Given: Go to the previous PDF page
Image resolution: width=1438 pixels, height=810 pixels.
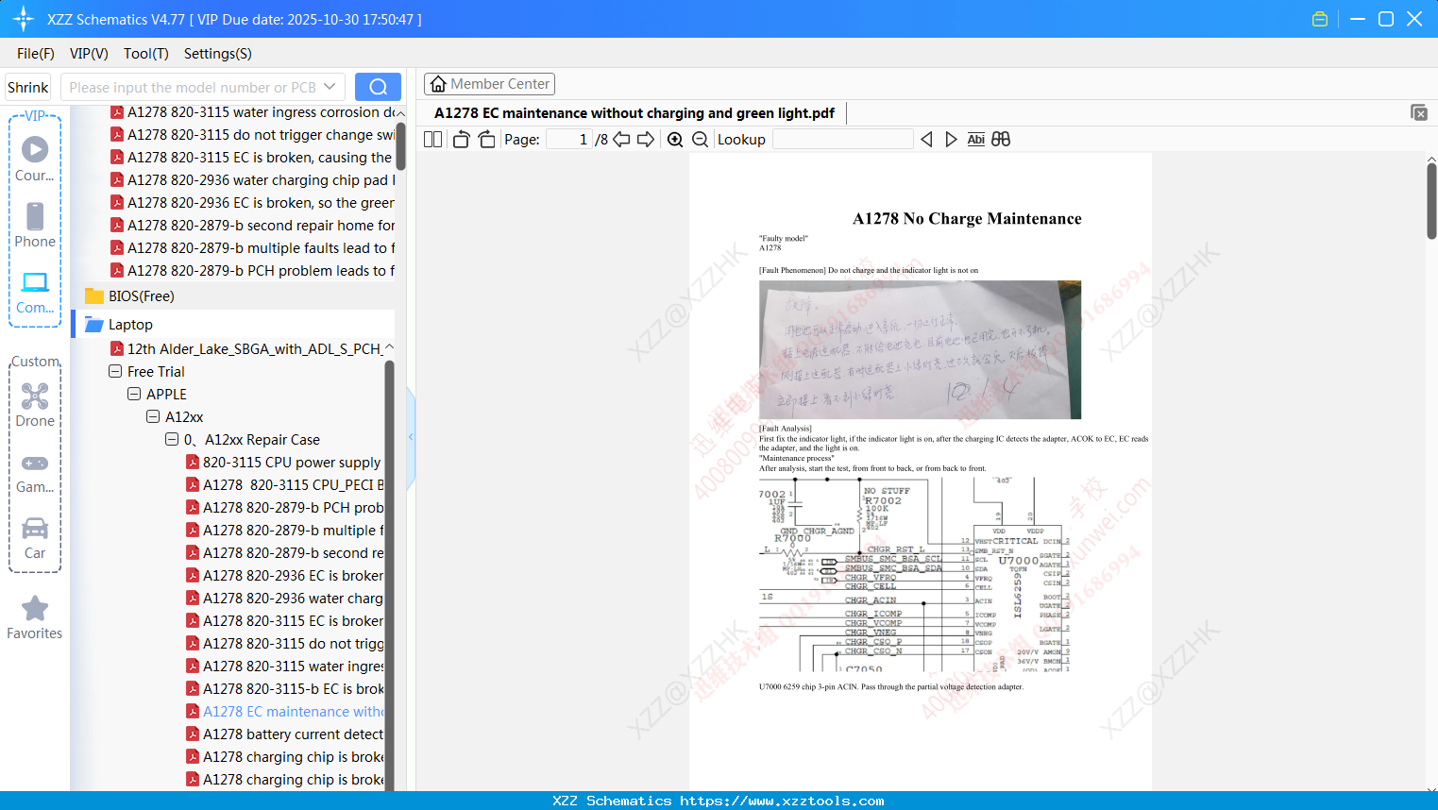Looking at the screenshot, I should pyautogui.click(x=621, y=140).
